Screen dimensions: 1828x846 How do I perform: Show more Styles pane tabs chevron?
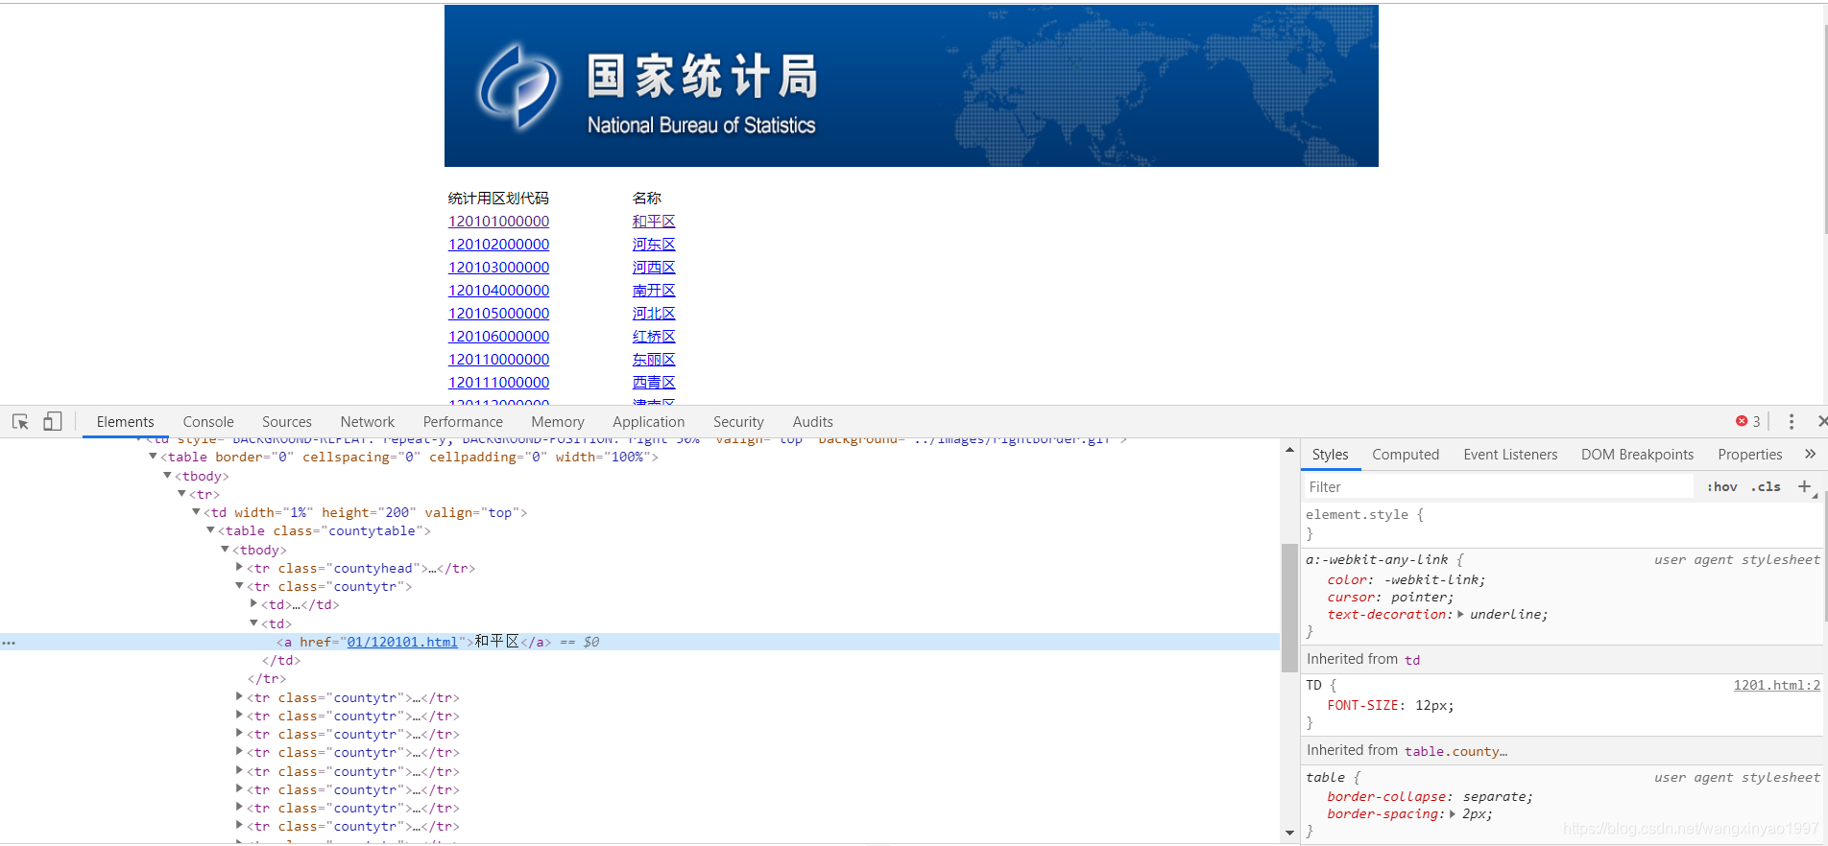(x=1810, y=455)
